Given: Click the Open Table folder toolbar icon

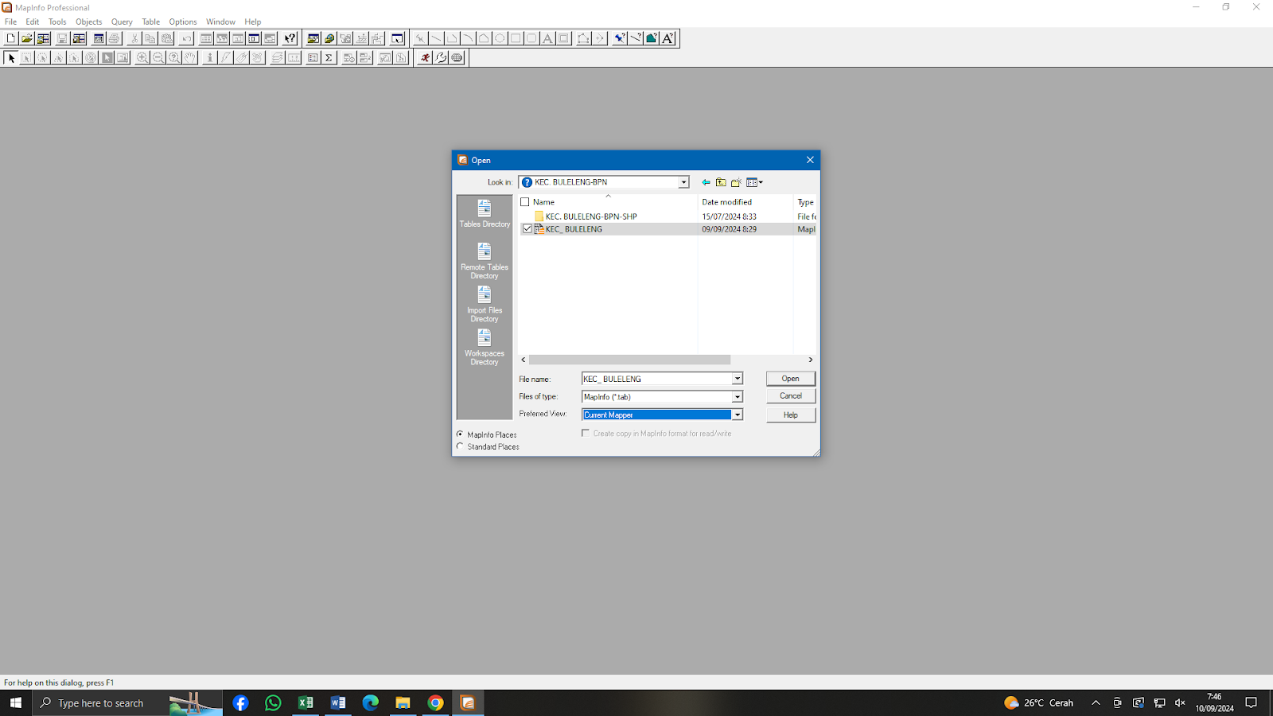Looking at the screenshot, I should point(26,38).
